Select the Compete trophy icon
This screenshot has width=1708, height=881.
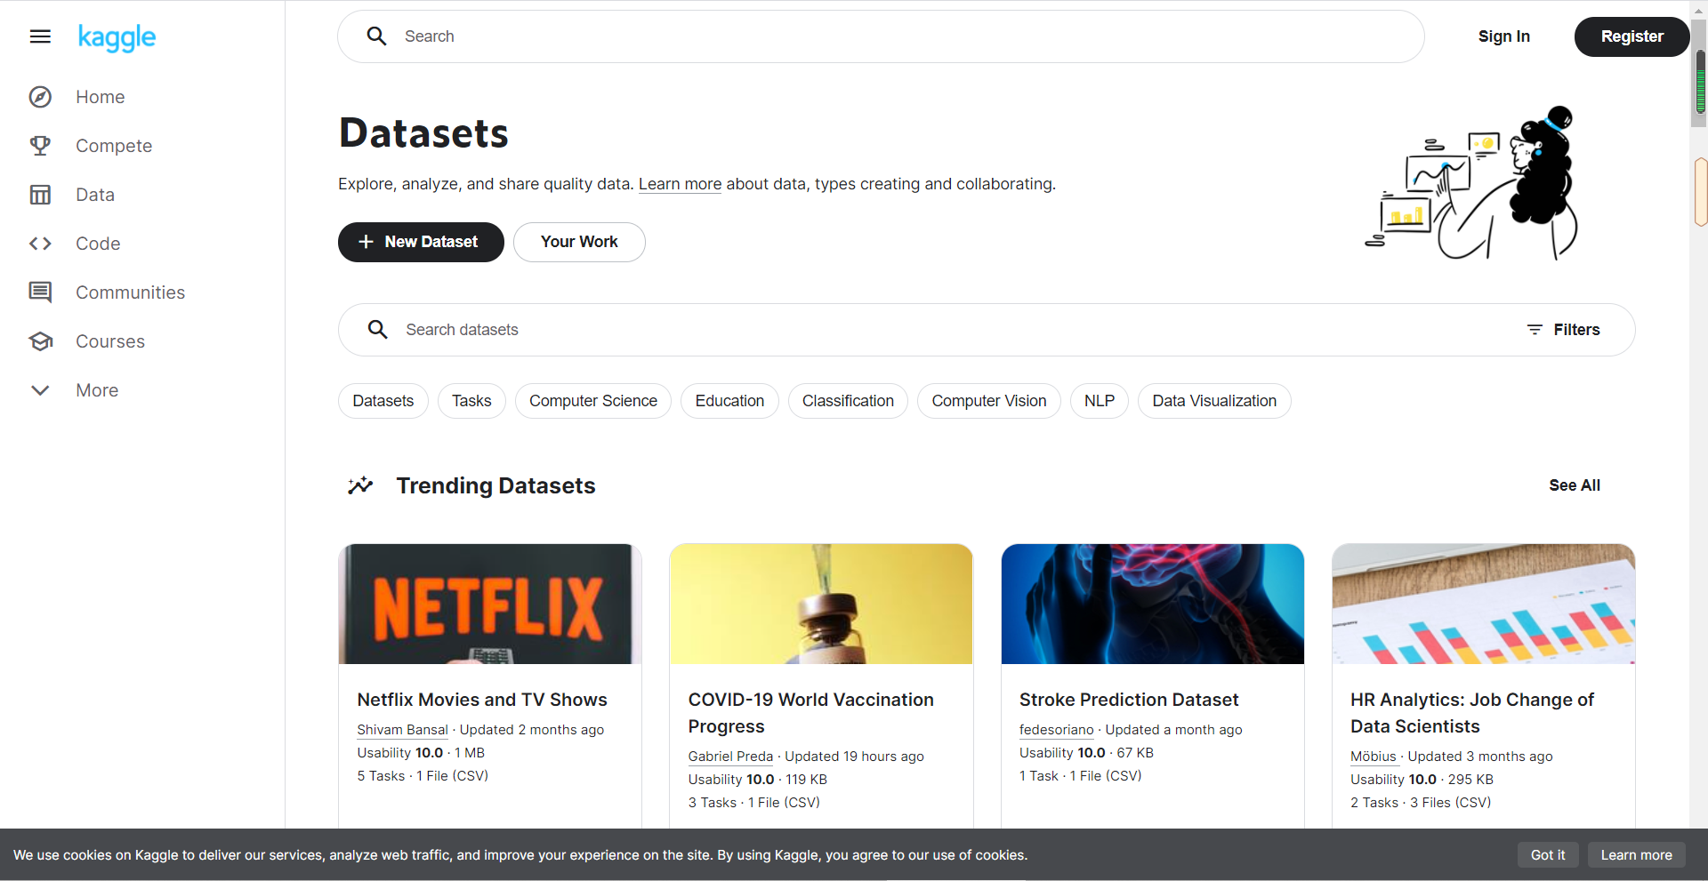[41, 146]
